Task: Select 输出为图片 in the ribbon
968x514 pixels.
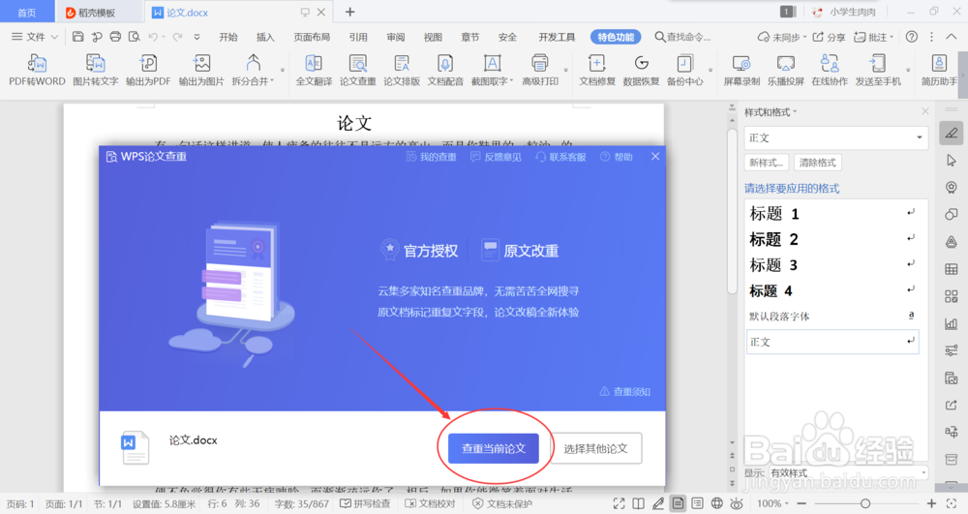Action: tap(201, 70)
